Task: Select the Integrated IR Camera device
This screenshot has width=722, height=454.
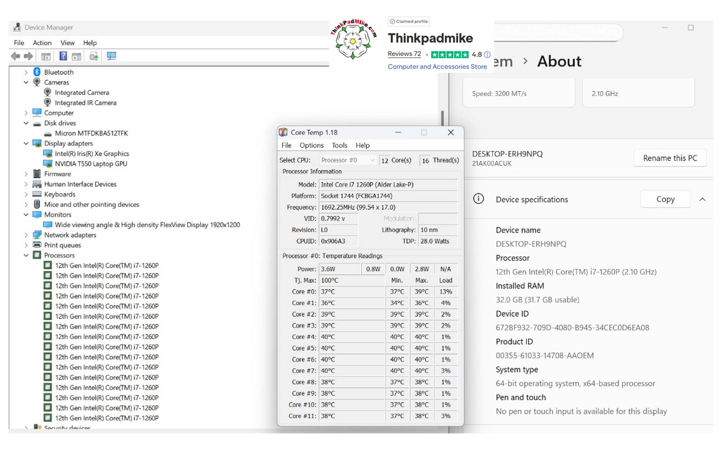Action: coord(85,103)
